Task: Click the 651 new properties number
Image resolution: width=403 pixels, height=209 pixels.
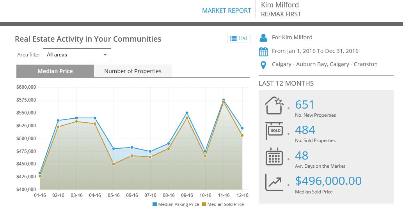Action: [x=305, y=105]
